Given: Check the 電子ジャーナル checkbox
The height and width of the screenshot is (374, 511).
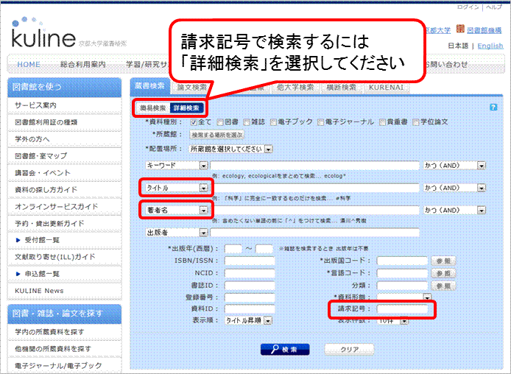Looking at the screenshot, I should click(x=321, y=122).
